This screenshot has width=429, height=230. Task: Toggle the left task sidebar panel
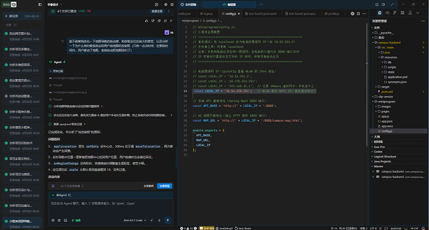click(x=40, y=4)
